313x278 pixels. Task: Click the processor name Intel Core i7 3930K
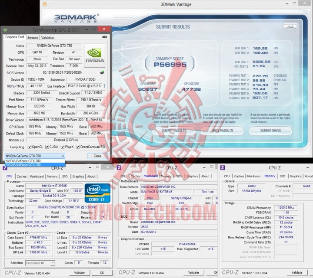pos(54,186)
